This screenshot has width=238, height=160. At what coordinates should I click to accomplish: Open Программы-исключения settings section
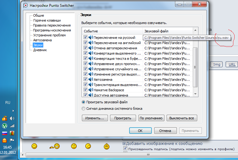coord(52,30)
